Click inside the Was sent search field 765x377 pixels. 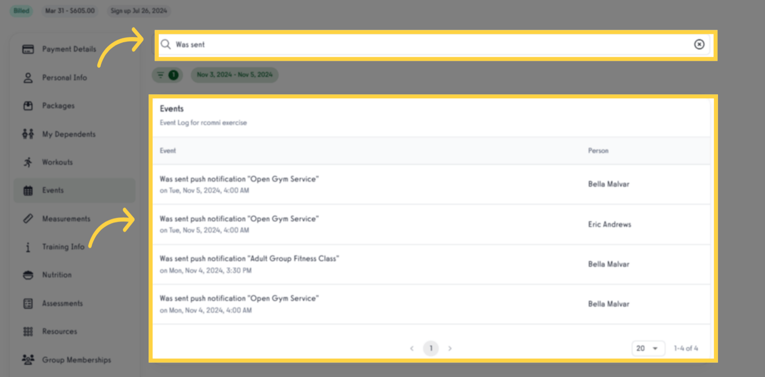(336, 44)
